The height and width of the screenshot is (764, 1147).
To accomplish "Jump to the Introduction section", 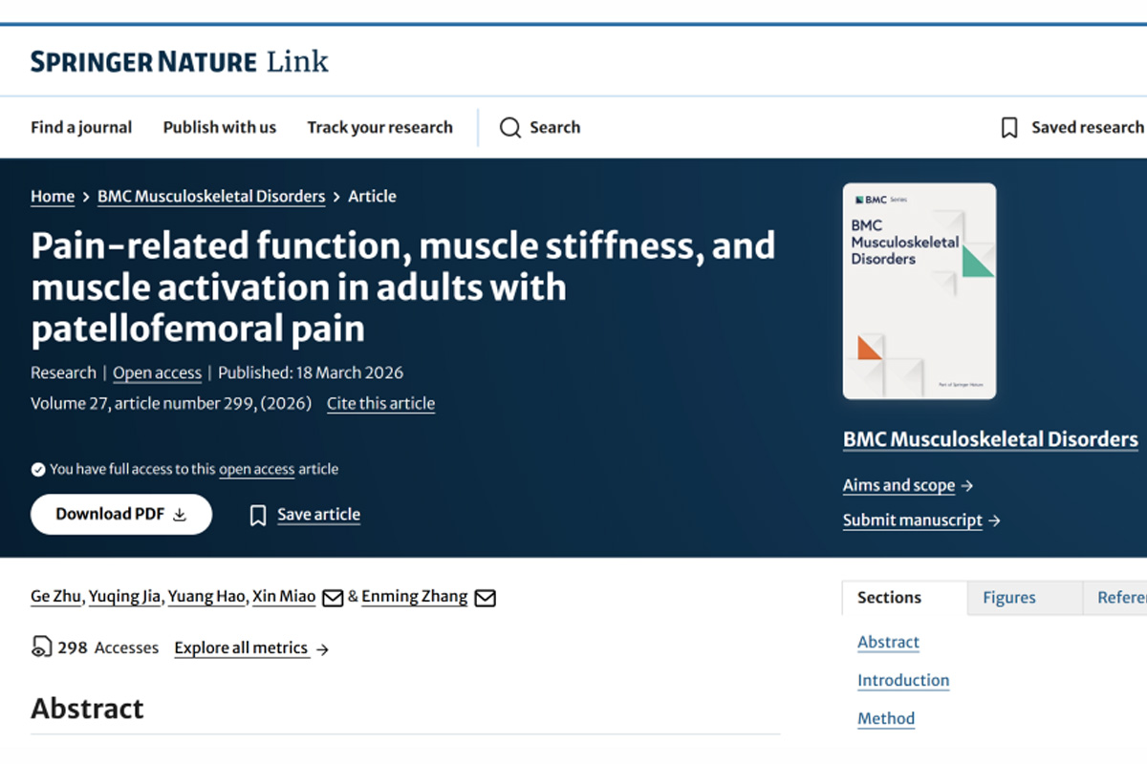I will pyautogui.click(x=903, y=680).
